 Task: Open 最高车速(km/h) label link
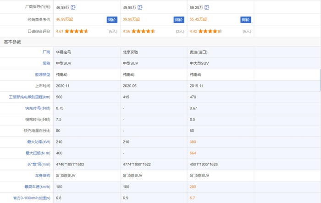tap(37, 187)
